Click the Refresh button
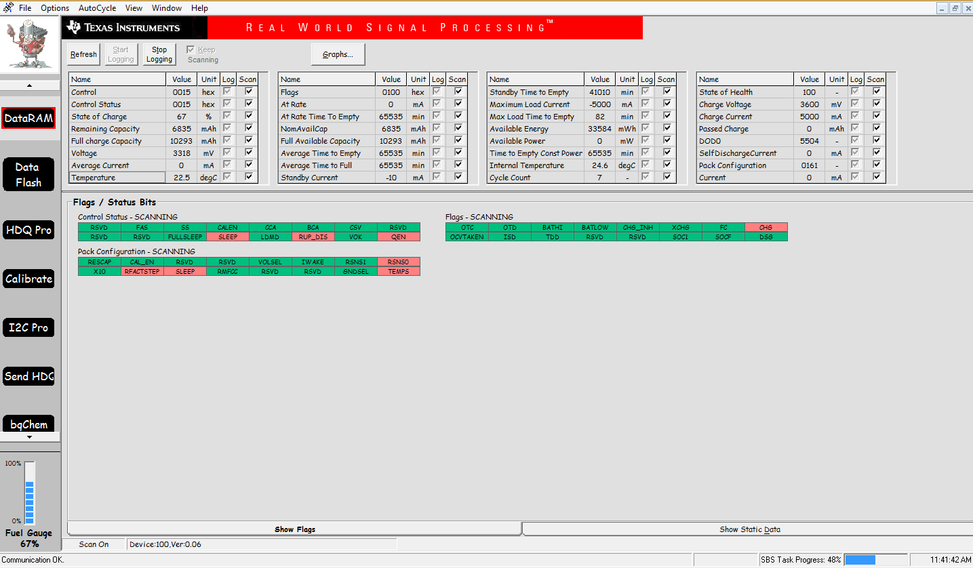 (x=83, y=54)
